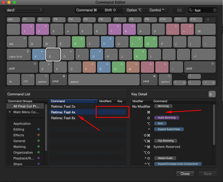Select the Marking command group
223x182 pixels.
[x=25, y=147]
